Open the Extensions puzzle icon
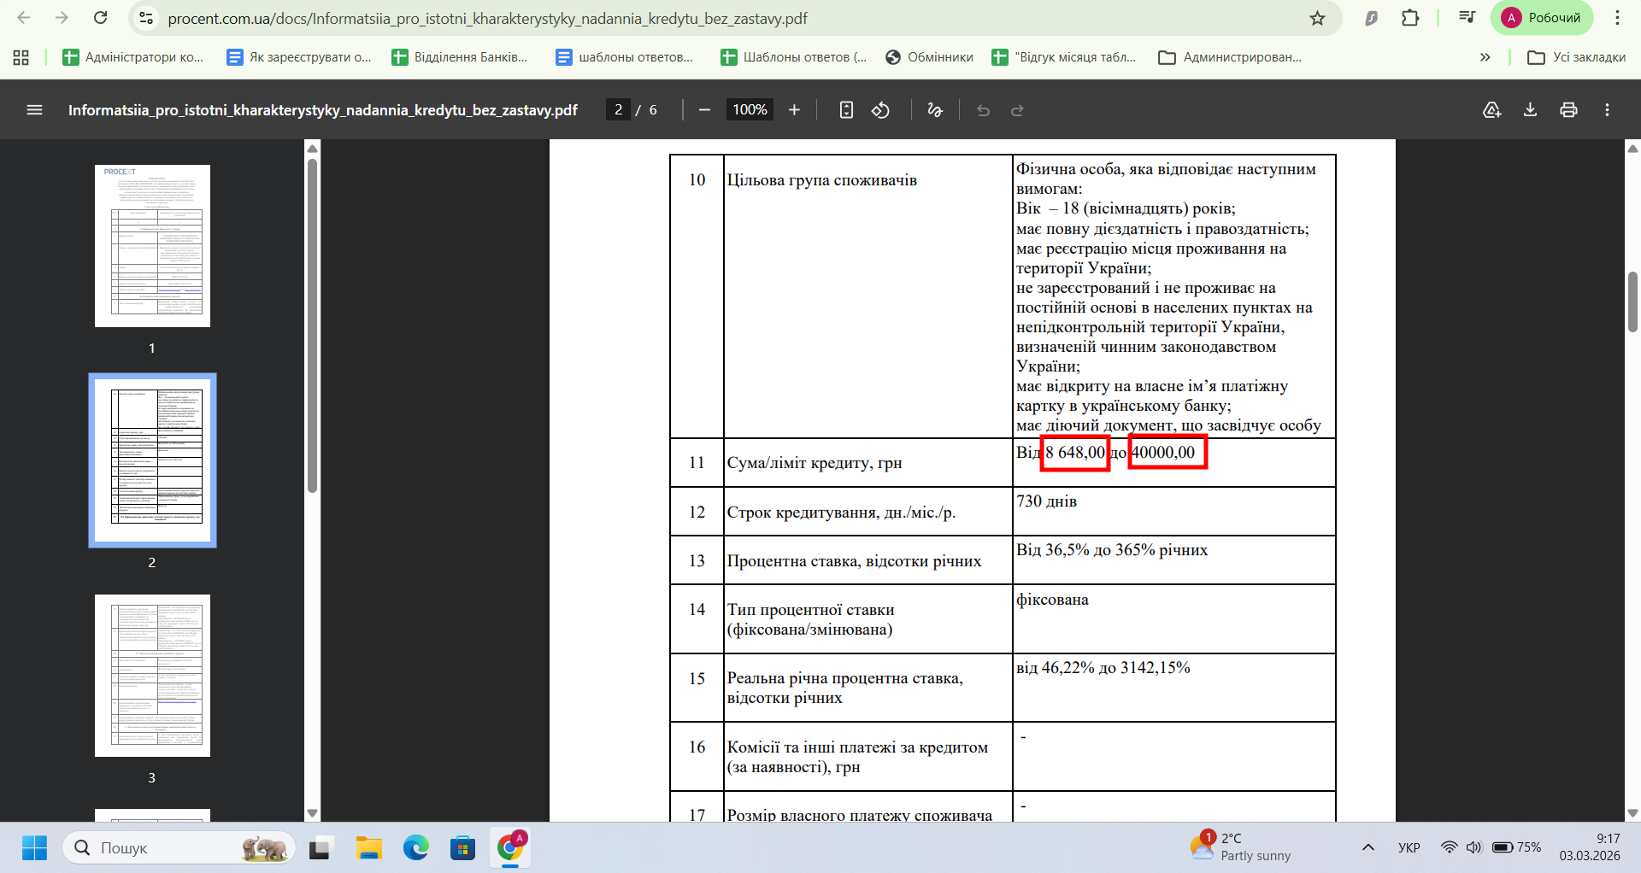This screenshot has height=873, width=1641. click(1410, 18)
